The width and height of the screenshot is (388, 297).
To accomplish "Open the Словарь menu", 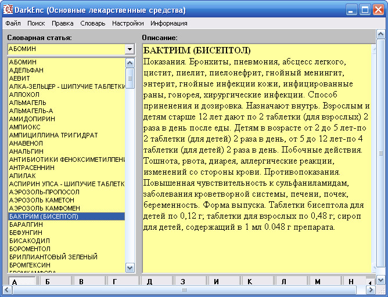I will click(92, 24).
